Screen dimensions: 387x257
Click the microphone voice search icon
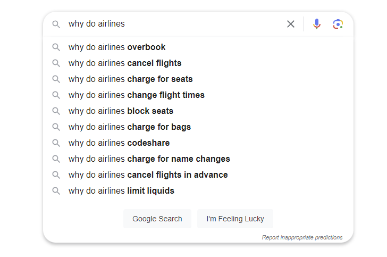pos(317,24)
